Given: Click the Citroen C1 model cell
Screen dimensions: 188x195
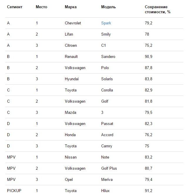Looking at the screenshot, I should [104, 45].
